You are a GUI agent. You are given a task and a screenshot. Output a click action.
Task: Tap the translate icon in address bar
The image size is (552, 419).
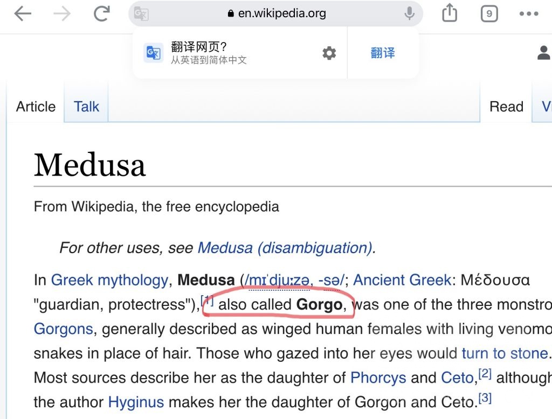point(141,14)
